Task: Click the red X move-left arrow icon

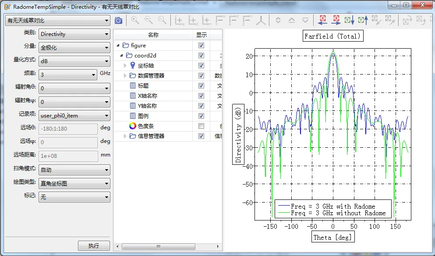Action: pos(322,20)
